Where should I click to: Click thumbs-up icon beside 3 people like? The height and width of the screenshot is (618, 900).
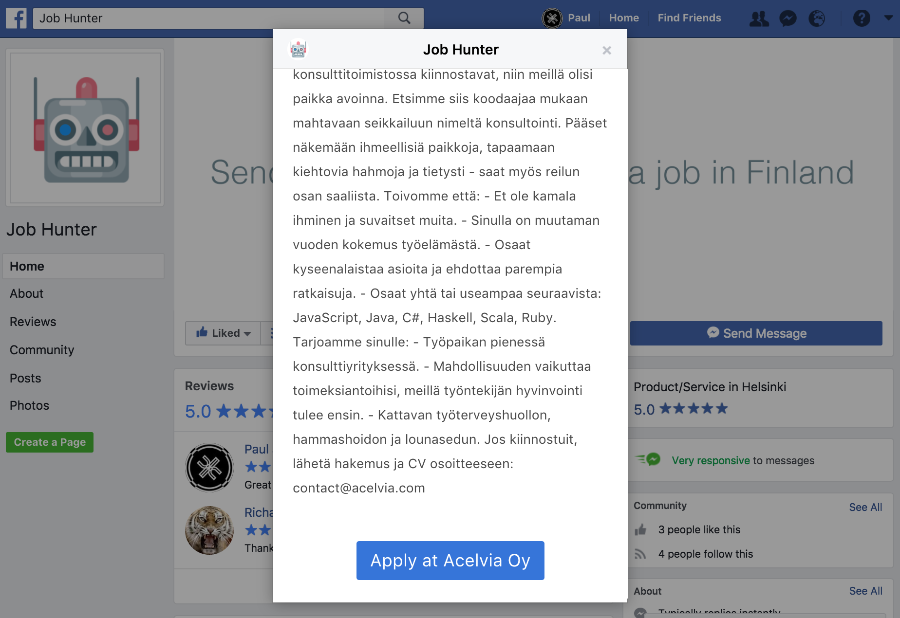640,529
